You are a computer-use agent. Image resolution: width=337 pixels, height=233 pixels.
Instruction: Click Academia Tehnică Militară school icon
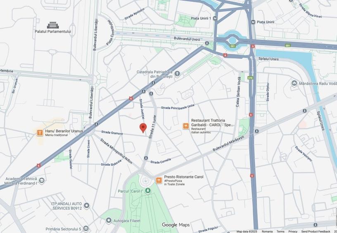coord(42,180)
